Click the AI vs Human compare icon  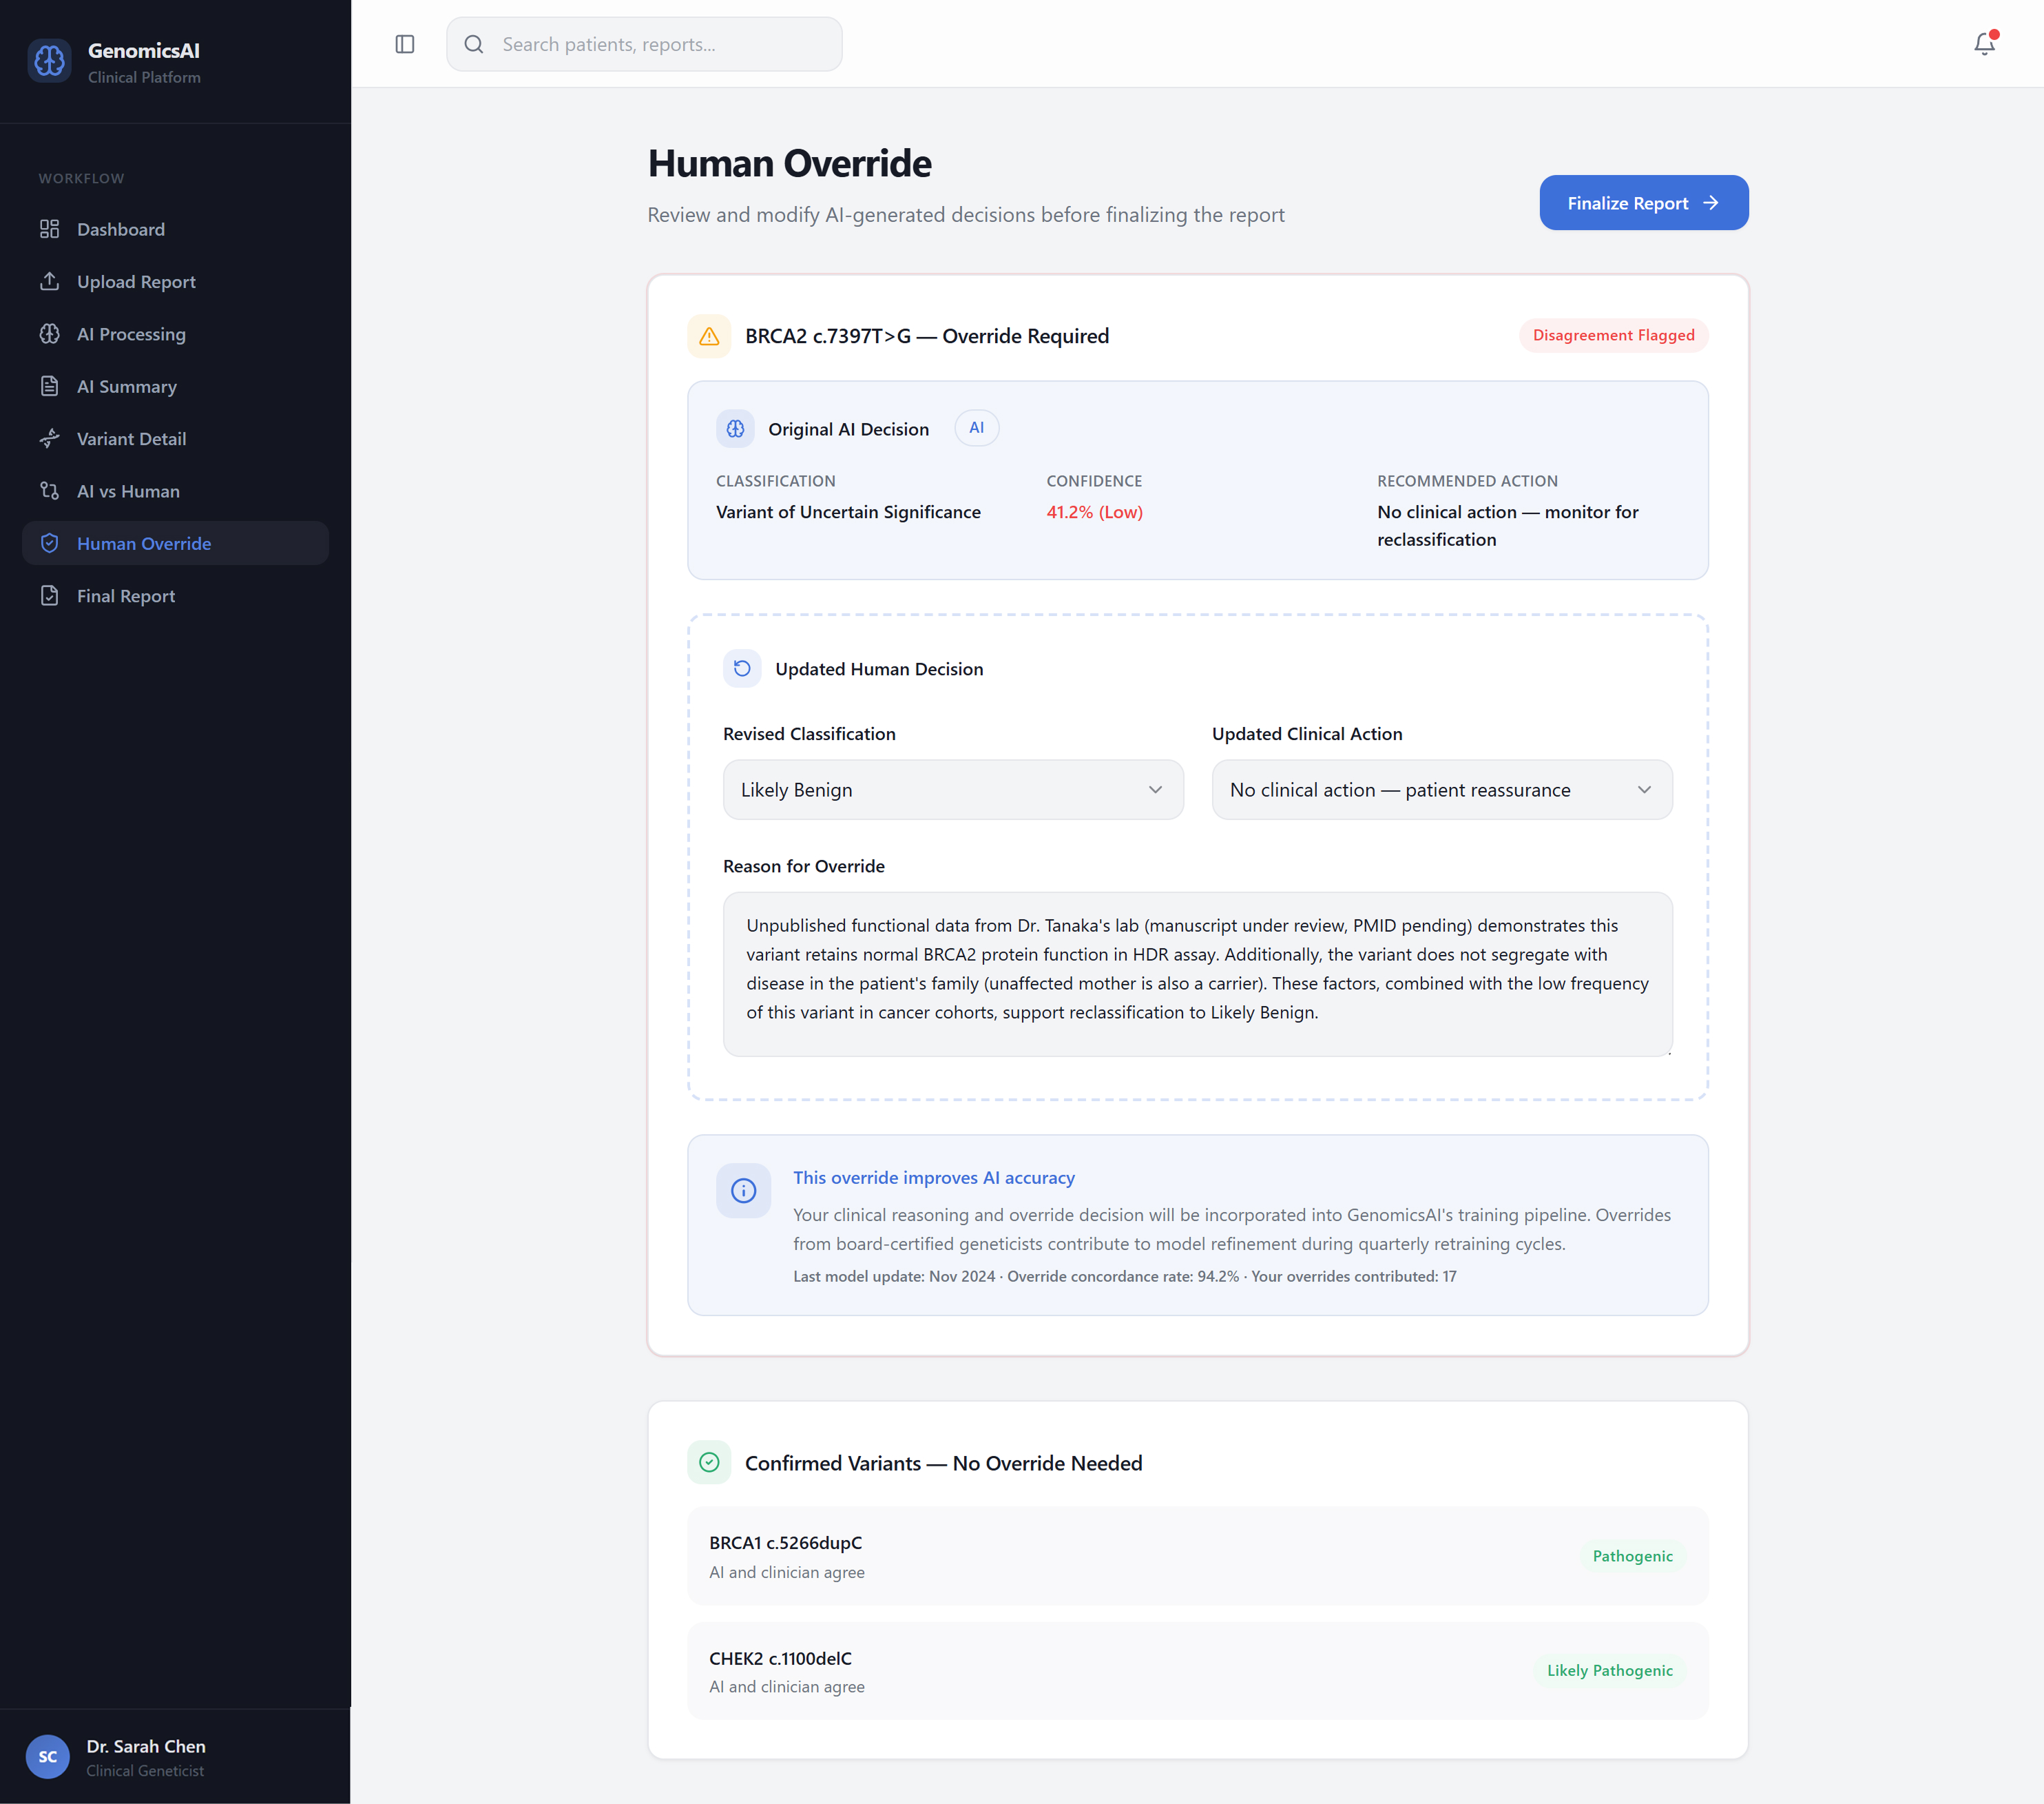click(49, 491)
